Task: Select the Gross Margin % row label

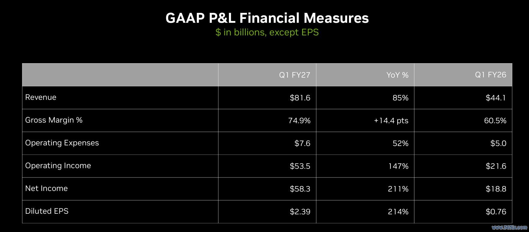Action: (x=54, y=120)
